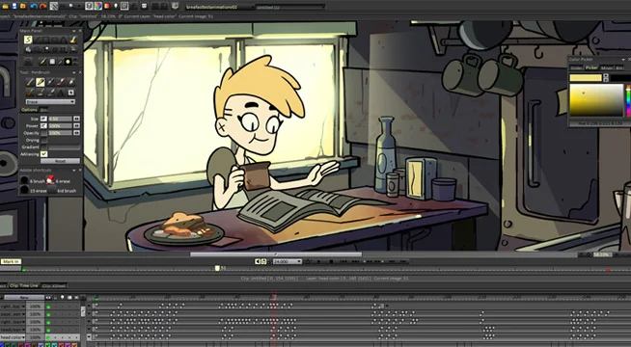Viewport: 631px width, 347px height.
Task: Click the Mark In button
Action: tap(11, 261)
